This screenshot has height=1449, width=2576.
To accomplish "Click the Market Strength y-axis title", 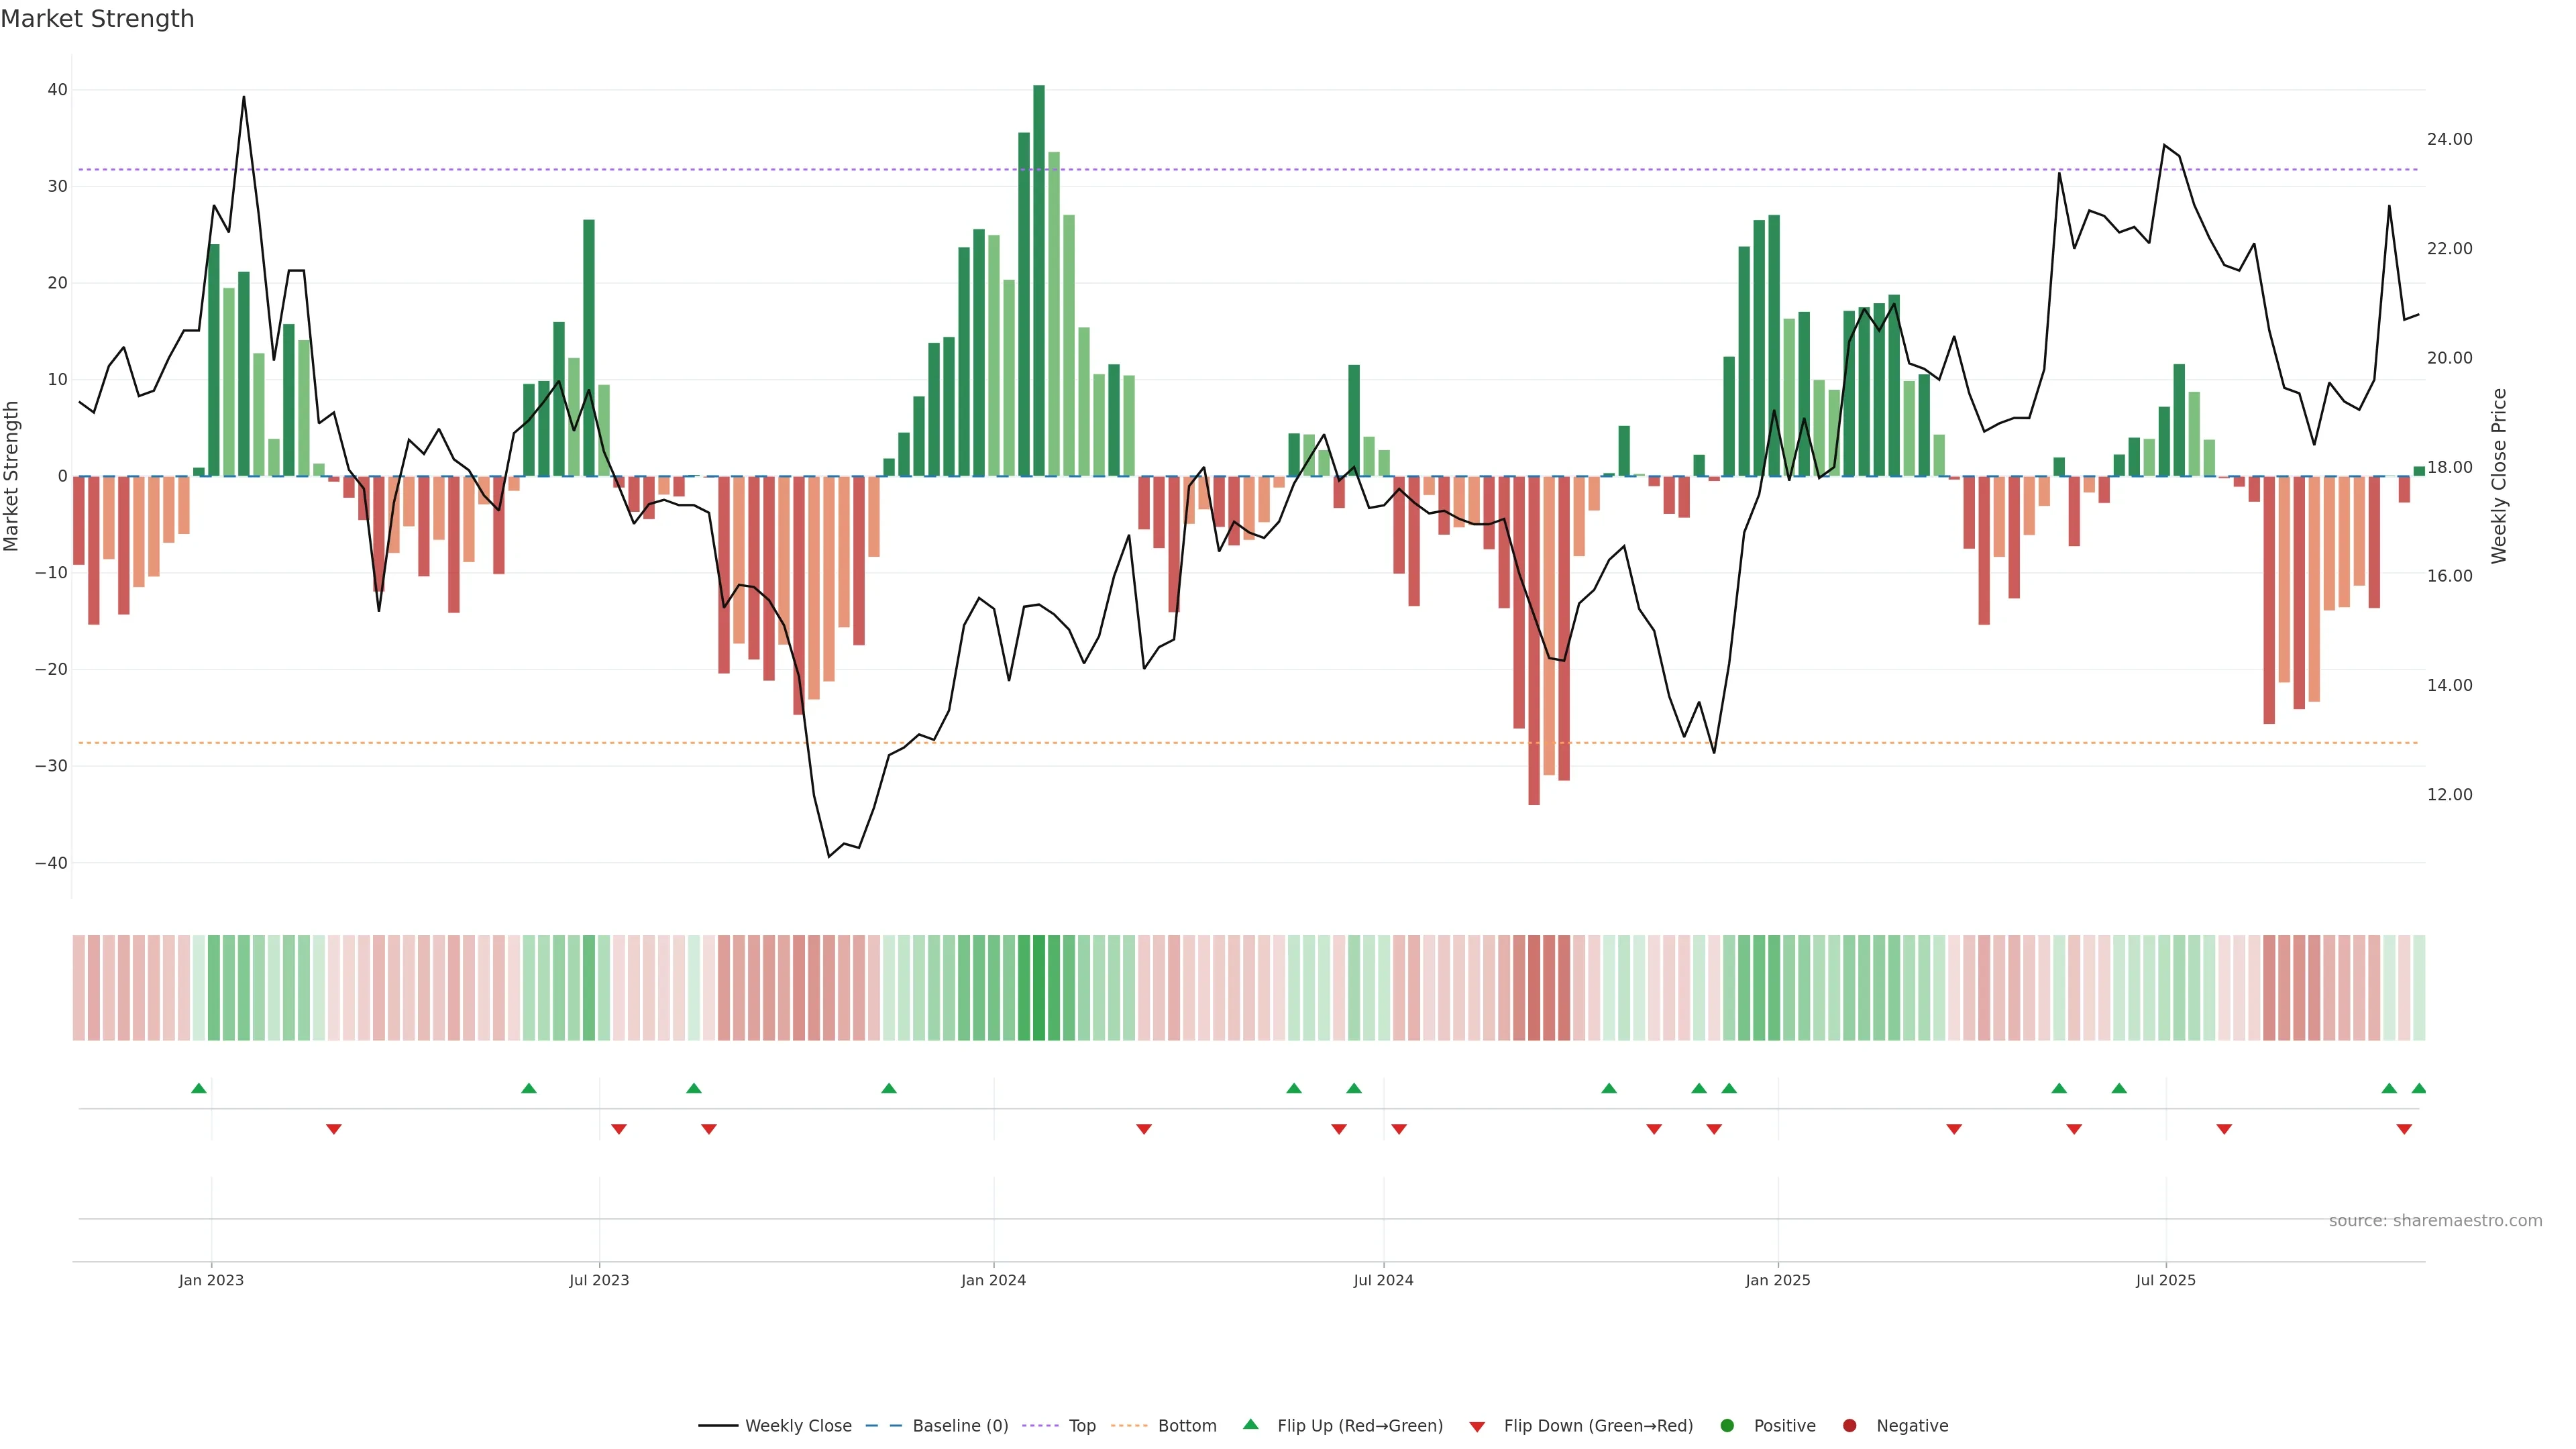I will point(12,476).
